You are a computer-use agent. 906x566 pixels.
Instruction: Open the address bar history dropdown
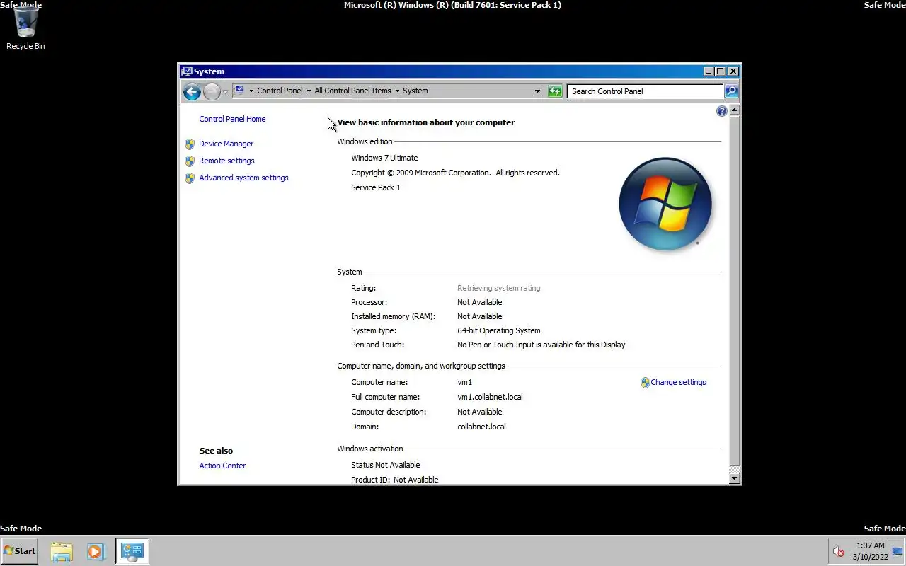(x=537, y=91)
